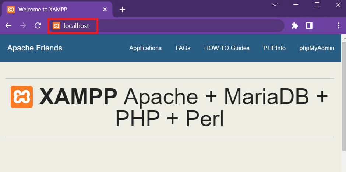346x172 pixels.
Task: Toggle the browser side panel icon
Action: tap(309, 26)
